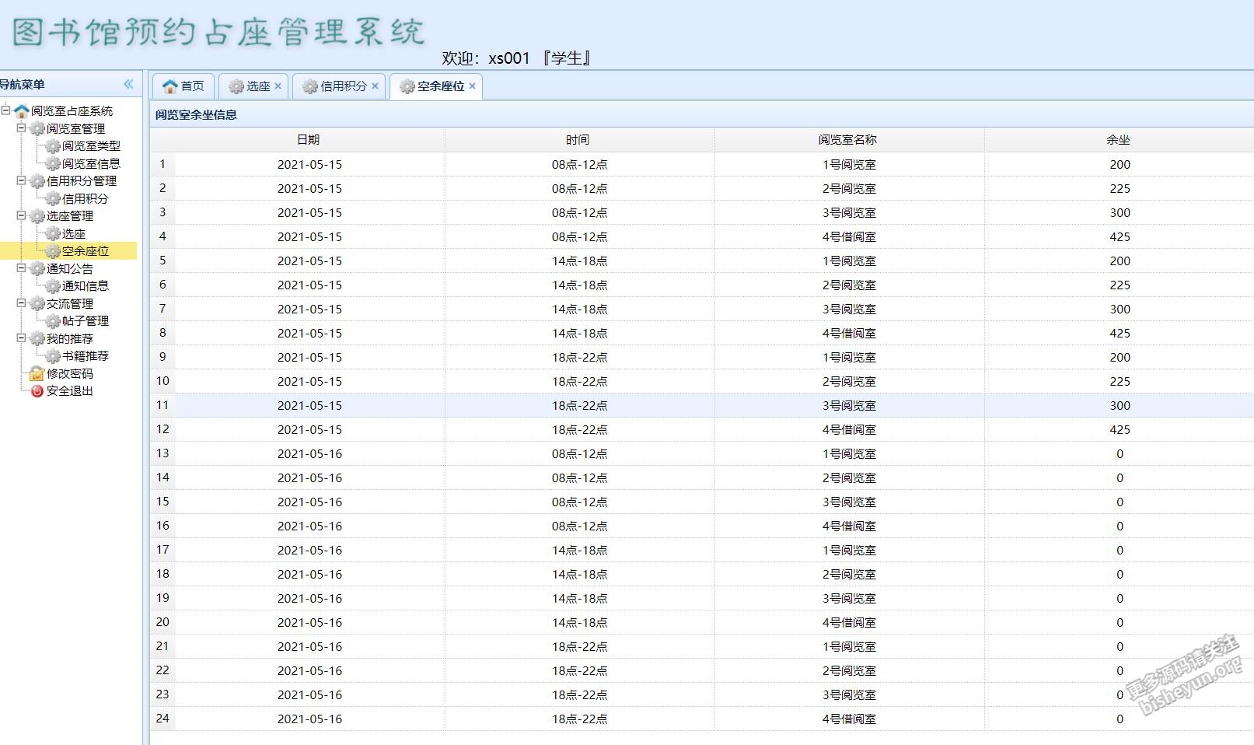Collapse the 我的推荐 tree node
The image size is (1254, 745).
(x=22, y=338)
